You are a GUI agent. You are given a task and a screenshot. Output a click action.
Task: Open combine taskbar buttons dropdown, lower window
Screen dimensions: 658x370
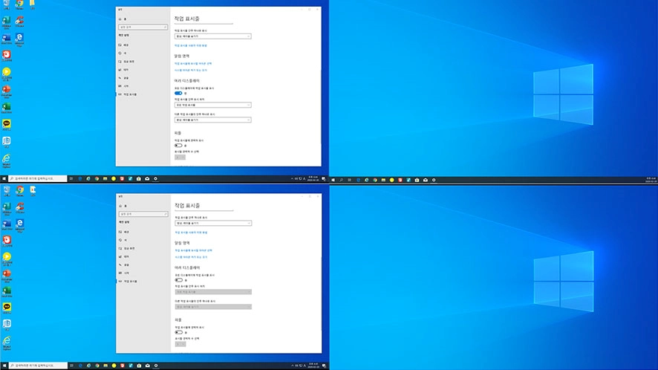tap(213, 223)
